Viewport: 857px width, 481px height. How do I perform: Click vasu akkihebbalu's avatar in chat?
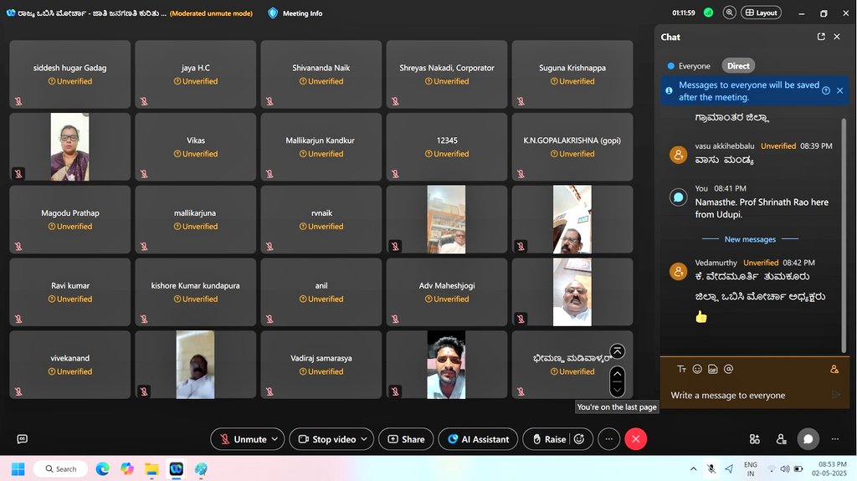point(678,155)
